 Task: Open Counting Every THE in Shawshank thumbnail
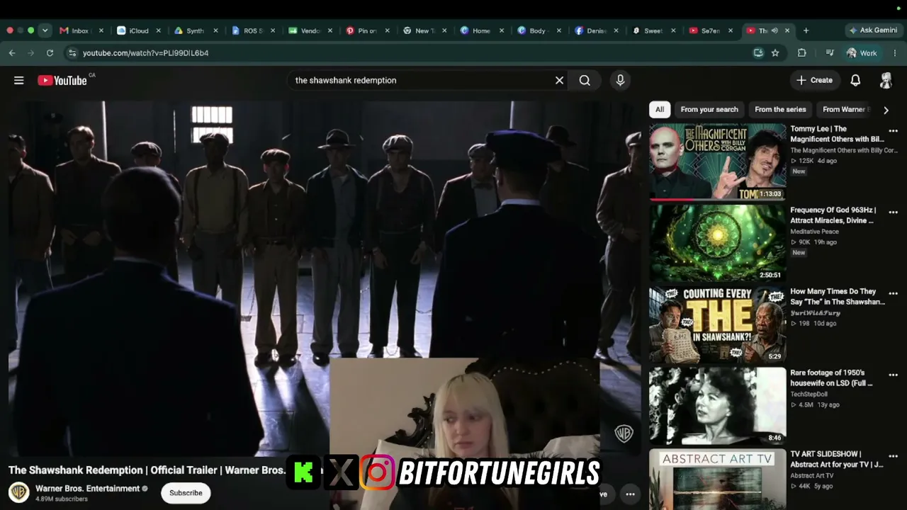point(718,324)
